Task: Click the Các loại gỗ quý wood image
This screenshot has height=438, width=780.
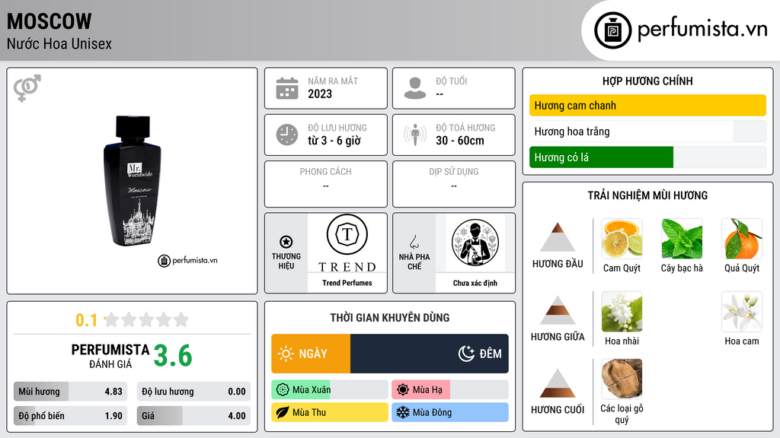Action: pos(622,379)
